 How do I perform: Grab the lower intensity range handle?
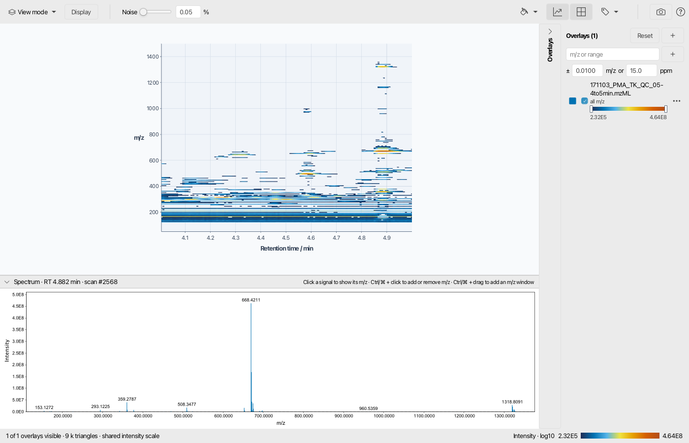tap(591, 109)
